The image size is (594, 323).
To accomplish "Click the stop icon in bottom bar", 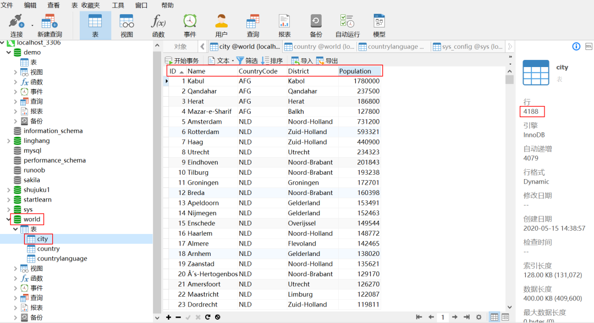I will pos(217,317).
